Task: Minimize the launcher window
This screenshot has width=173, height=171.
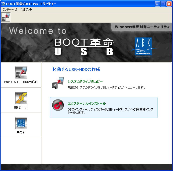Action: pyautogui.click(x=157, y=4)
